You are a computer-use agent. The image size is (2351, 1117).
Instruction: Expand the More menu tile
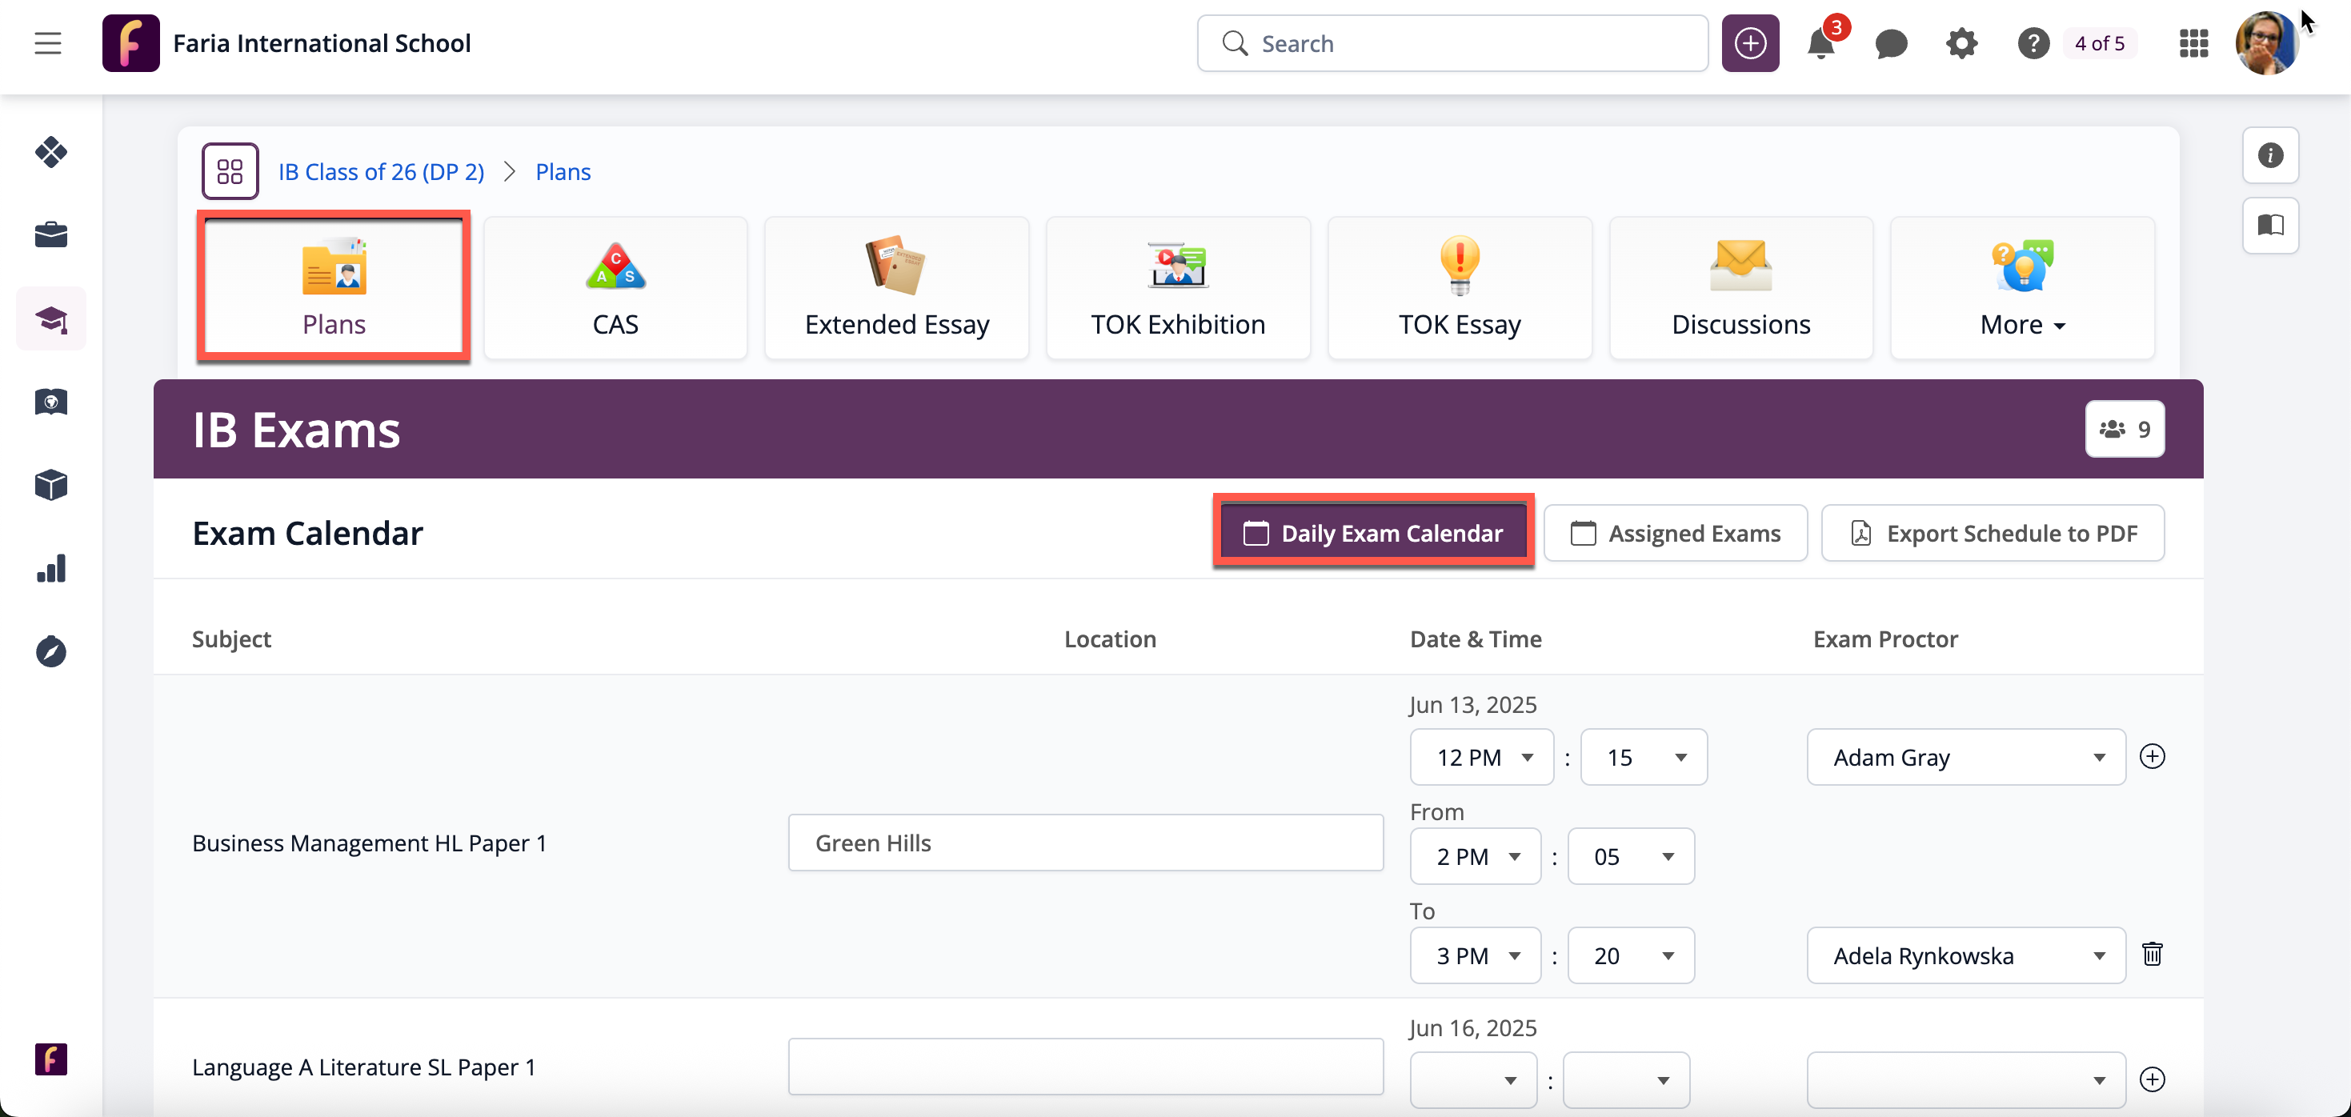[x=2021, y=288]
